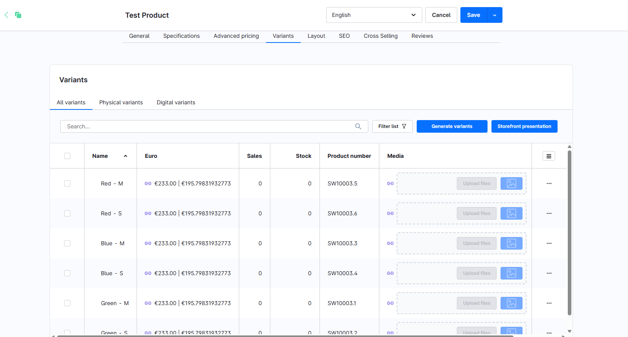628x337 pixels.
Task: Open the English language dropdown
Action: click(x=374, y=15)
